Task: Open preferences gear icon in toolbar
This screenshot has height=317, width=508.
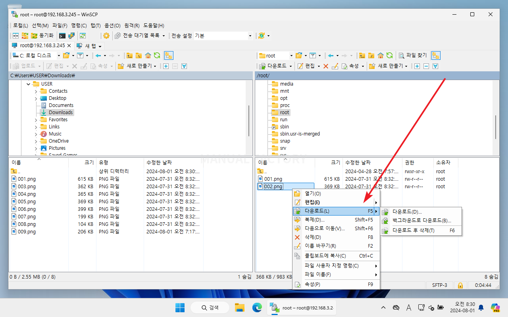Action: coord(106,36)
